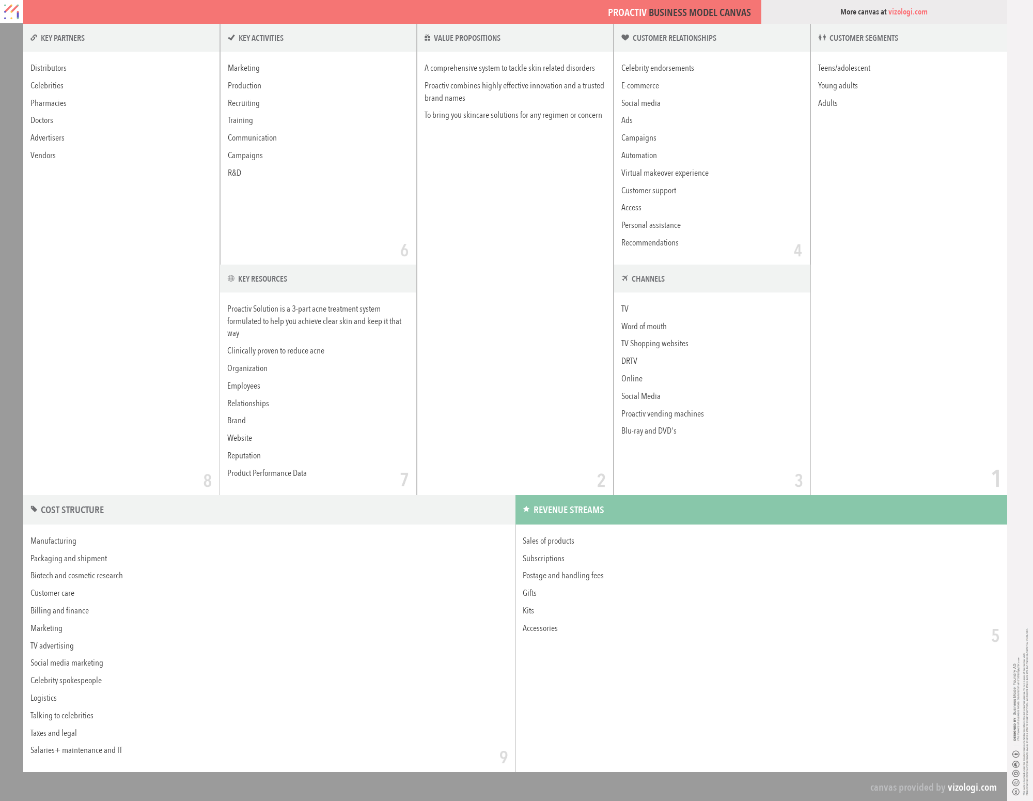Click the Channels airplane icon
This screenshot has height=801, width=1033.
[x=624, y=279]
